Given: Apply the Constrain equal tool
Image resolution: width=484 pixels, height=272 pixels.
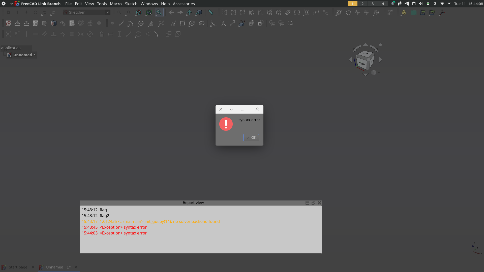Looking at the screenshot, I should point(72,34).
